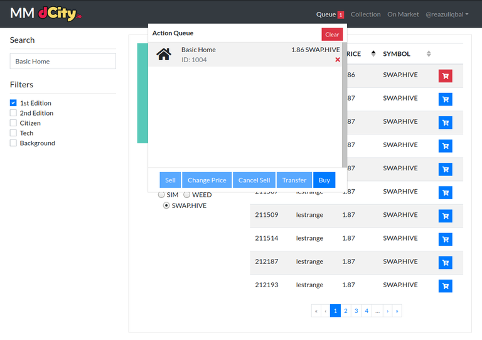Open the Queue menu
482x340 pixels.
coord(329,14)
